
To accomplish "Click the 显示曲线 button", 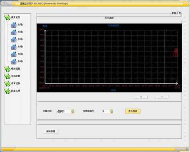I will coord(133,111).
